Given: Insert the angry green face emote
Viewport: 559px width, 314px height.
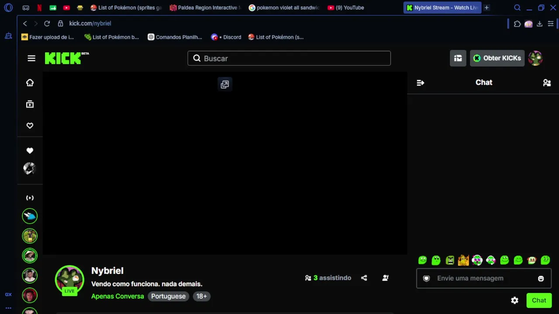Looking at the screenshot, I should (x=450, y=260).
